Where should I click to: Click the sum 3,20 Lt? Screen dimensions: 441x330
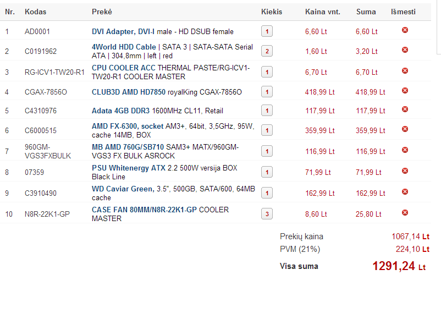pos(366,52)
